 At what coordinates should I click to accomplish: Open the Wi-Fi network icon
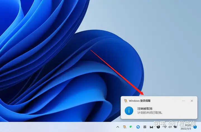165,127
